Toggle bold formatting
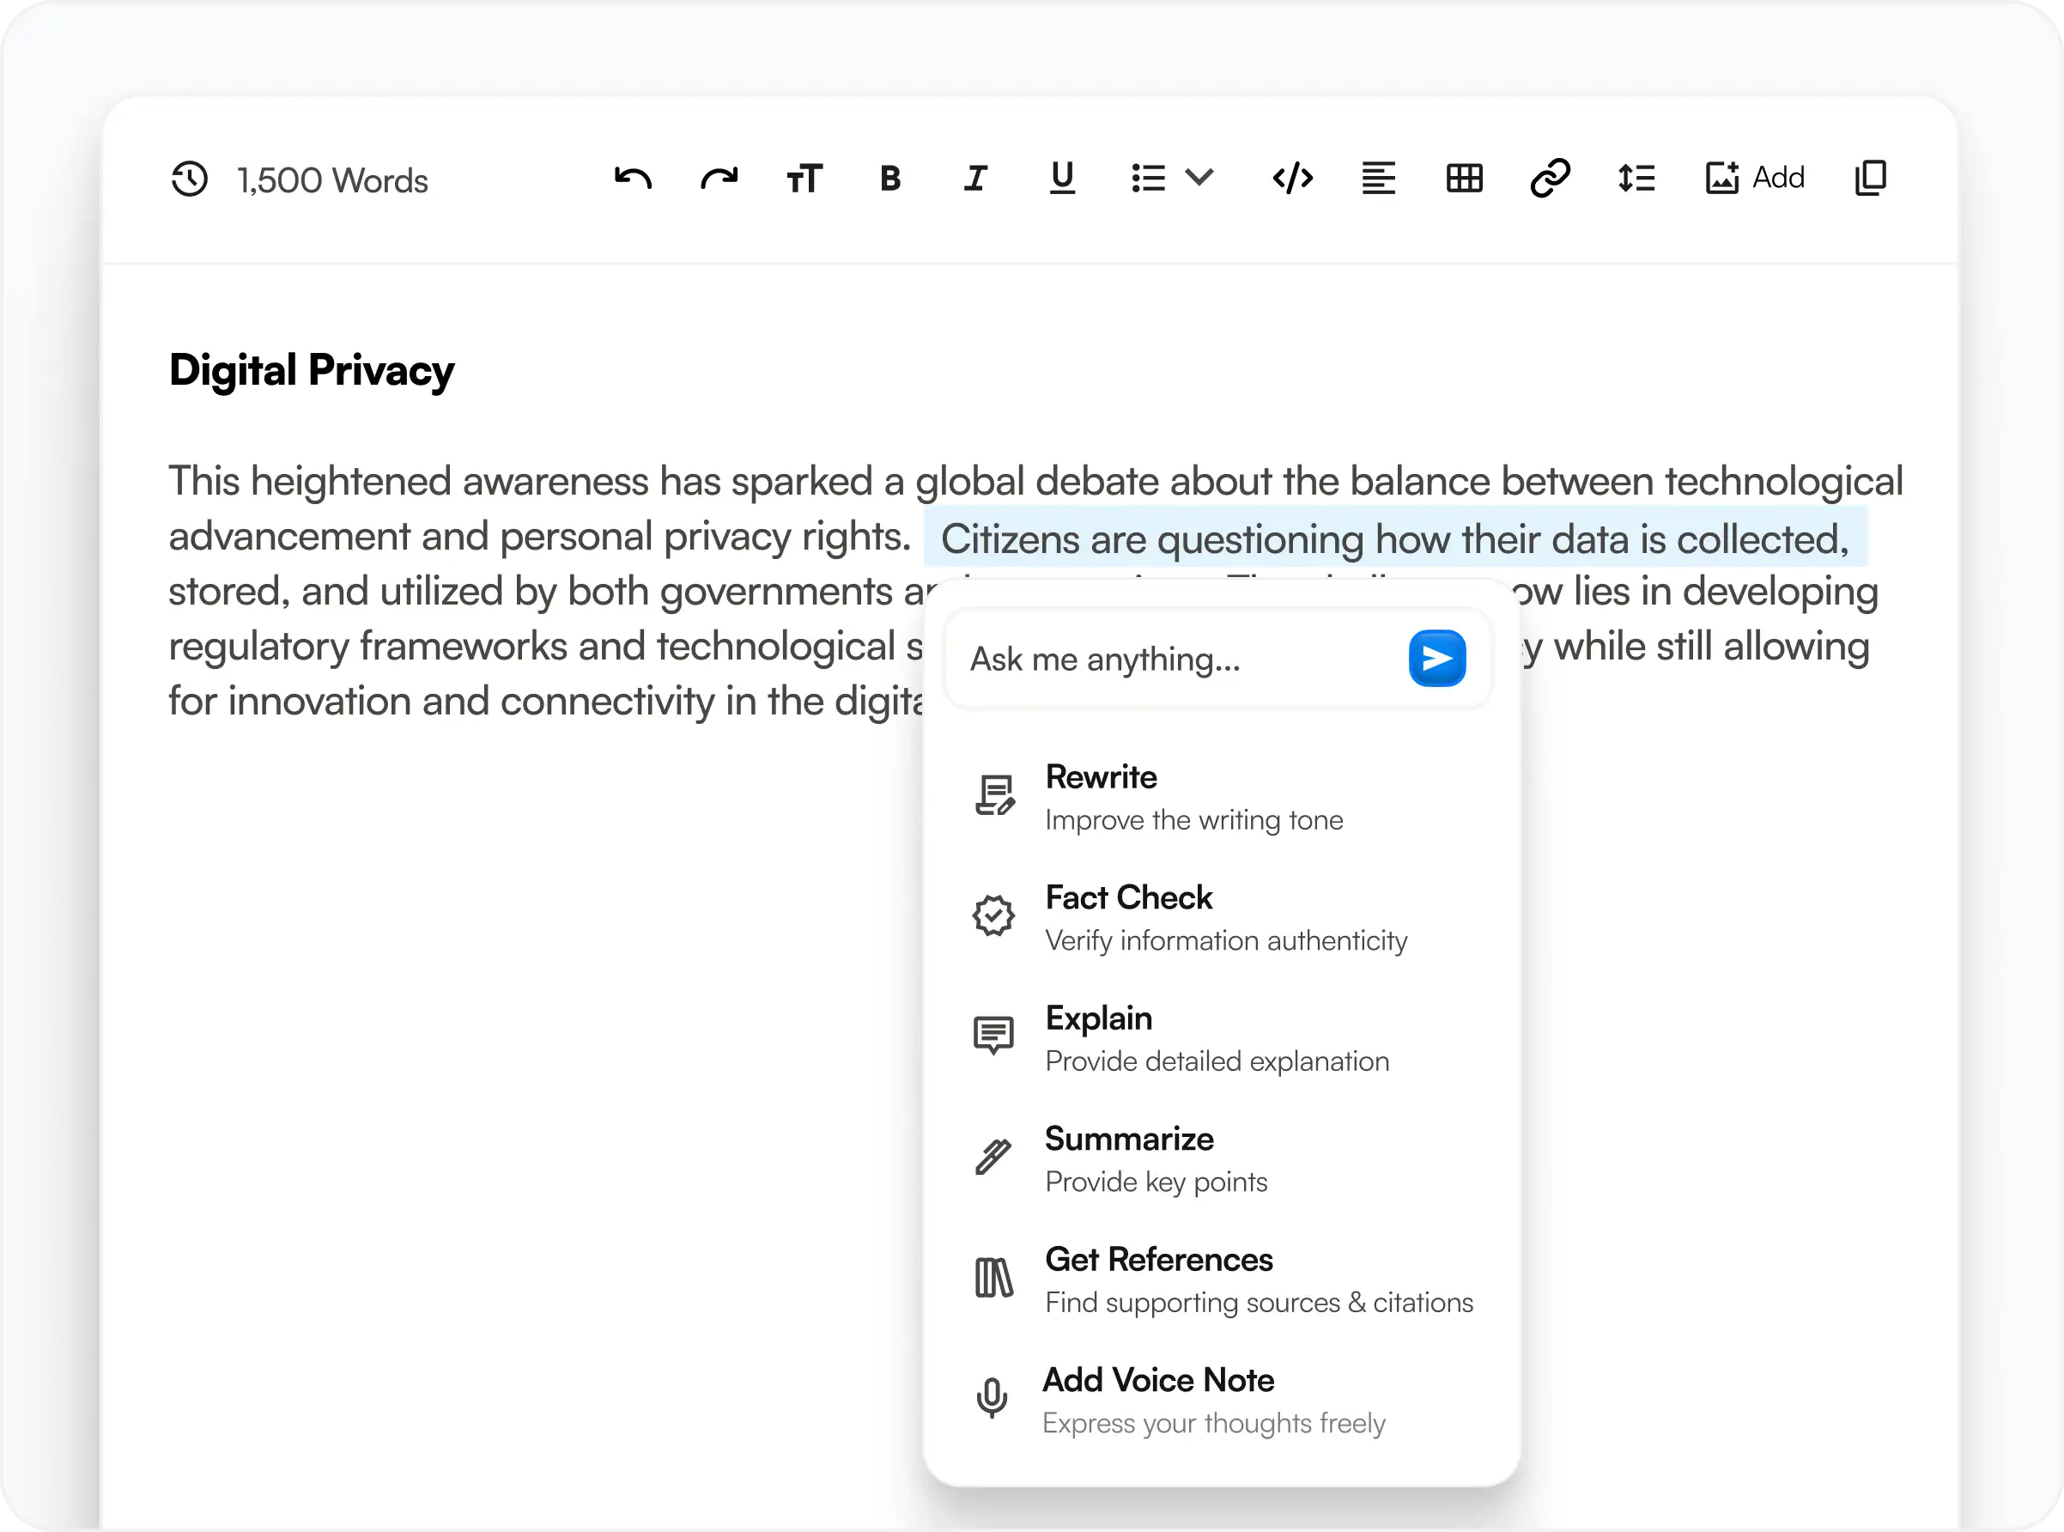2064x1532 pixels. click(x=890, y=177)
